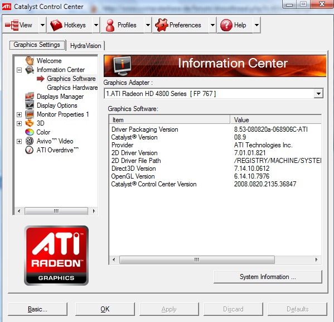Screen dimensions: 334x322
Task: Click the Profiles person icon
Action: pos(110,25)
